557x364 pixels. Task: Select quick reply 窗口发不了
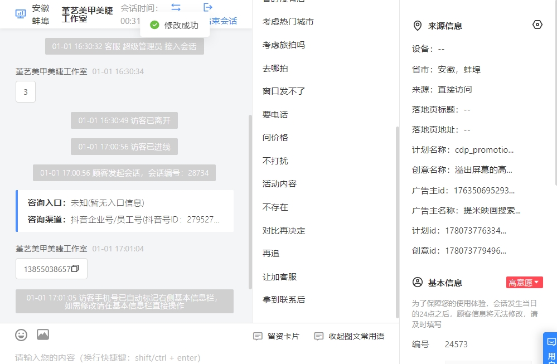point(284,91)
